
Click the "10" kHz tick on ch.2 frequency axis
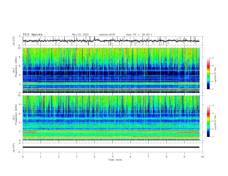click(20, 95)
